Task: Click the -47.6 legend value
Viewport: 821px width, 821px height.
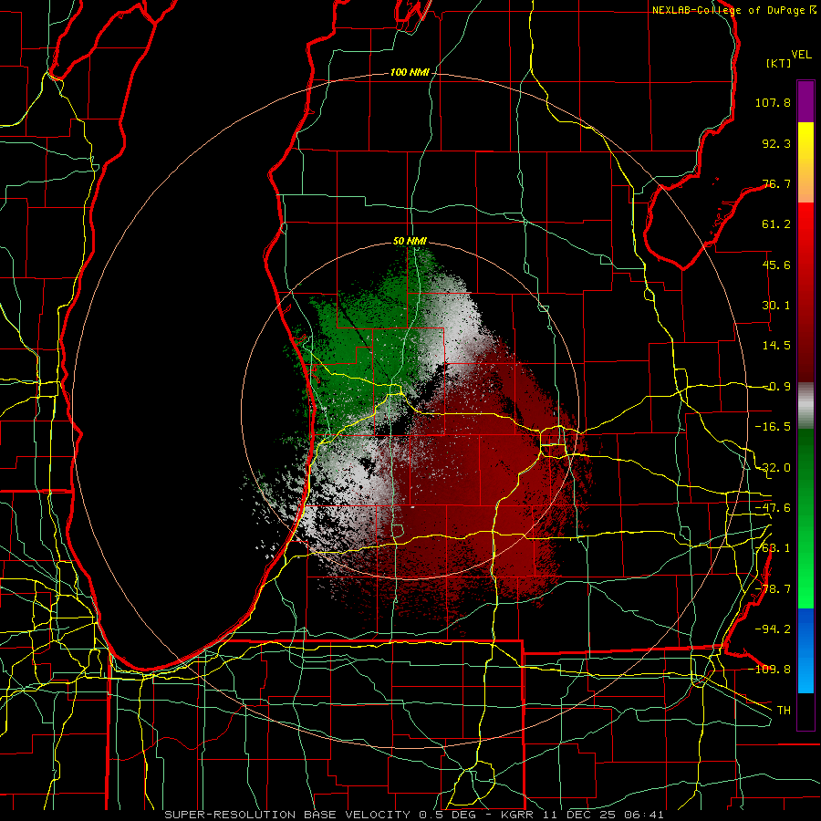Action: pyautogui.click(x=773, y=508)
